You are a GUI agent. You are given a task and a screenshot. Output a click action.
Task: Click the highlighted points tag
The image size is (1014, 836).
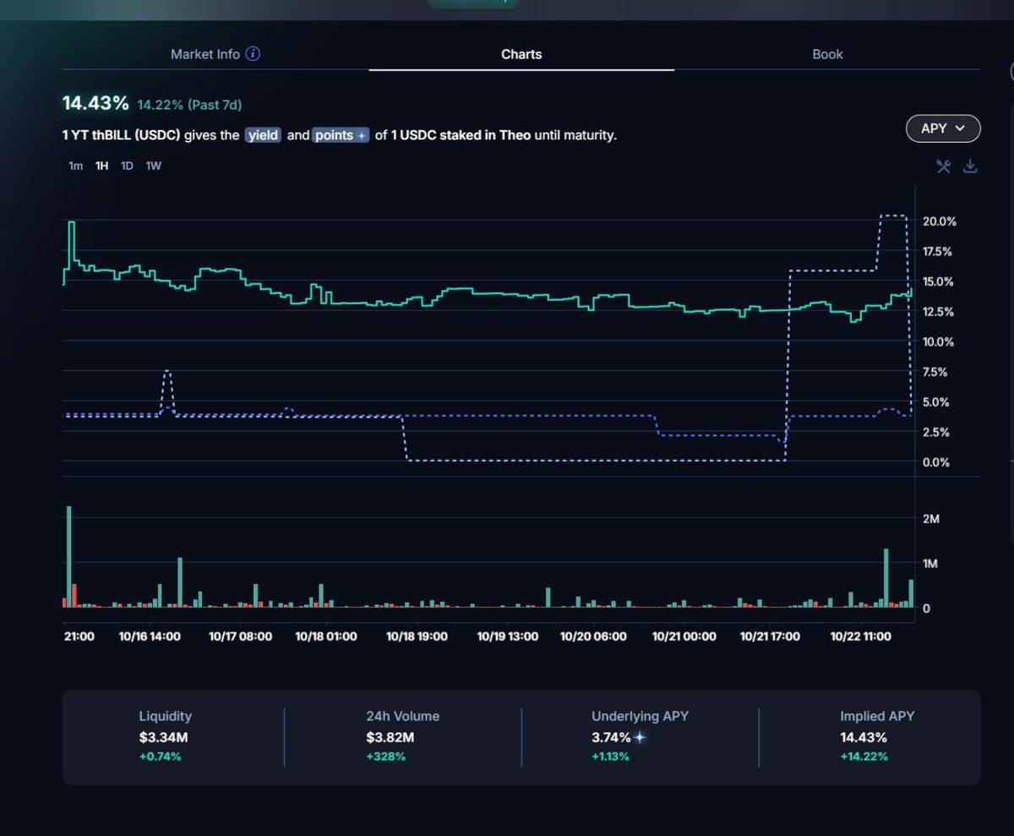click(x=341, y=135)
